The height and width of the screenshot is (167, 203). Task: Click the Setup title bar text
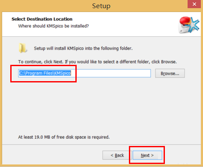(101, 6)
